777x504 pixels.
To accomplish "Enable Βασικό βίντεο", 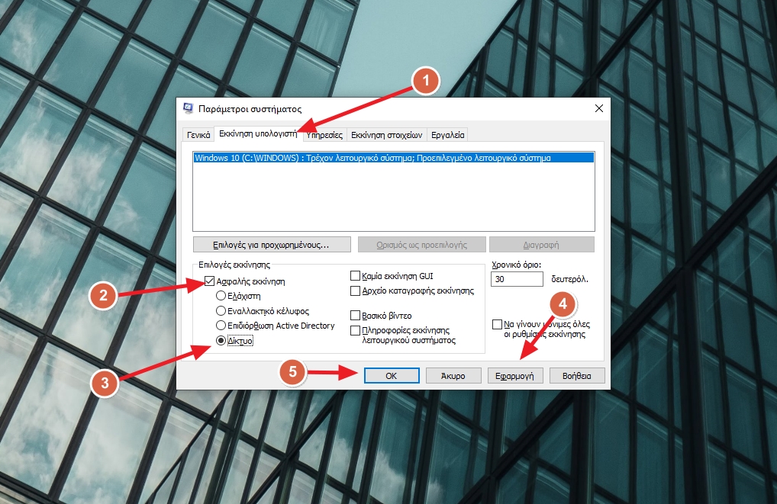I will point(354,314).
